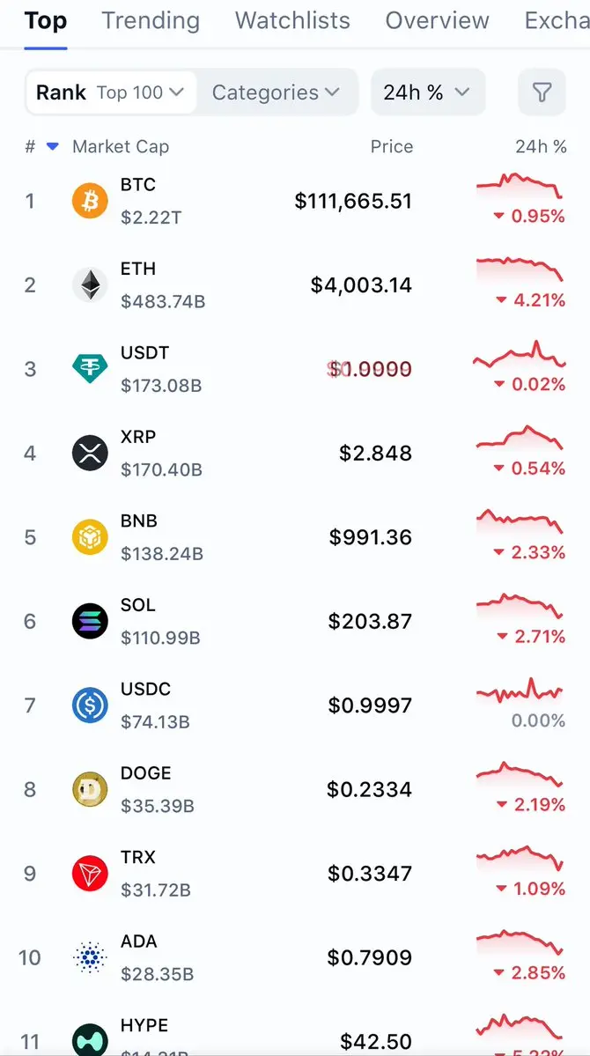Open the Categories dropdown
The height and width of the screenshot is (1056, 590).
(276, 92)
